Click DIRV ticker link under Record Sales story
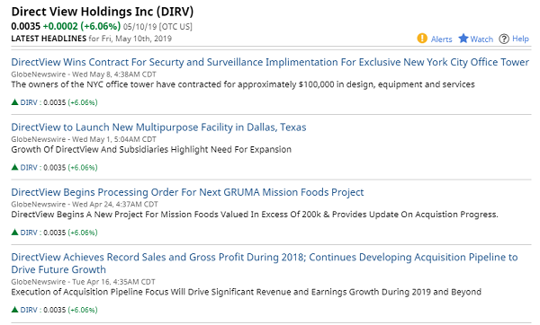The height and width of the screenshot is (325, 540). pos(29,310)
